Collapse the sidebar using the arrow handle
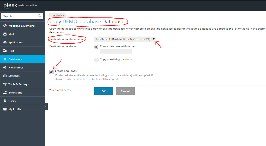Screen dimensions: 266x146 (46, 107)
